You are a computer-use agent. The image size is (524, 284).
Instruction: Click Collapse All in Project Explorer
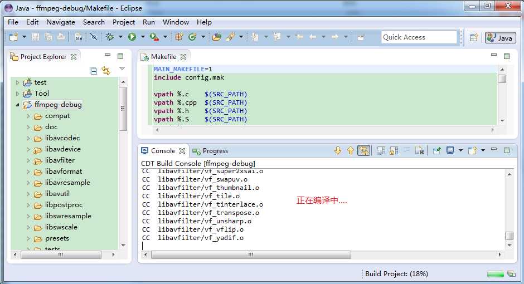(94, 71)
